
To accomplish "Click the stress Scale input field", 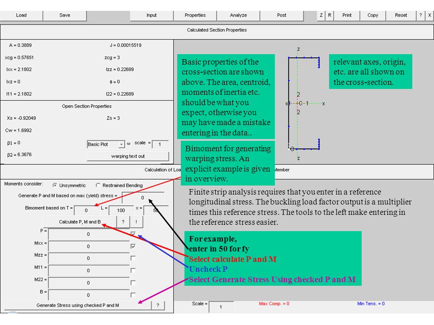I will (x=221, y=307).
